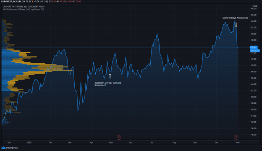The height and width of the screenshot is (151, 262).
Task: Click the Jul label on time axis
Action: (152, 143)
